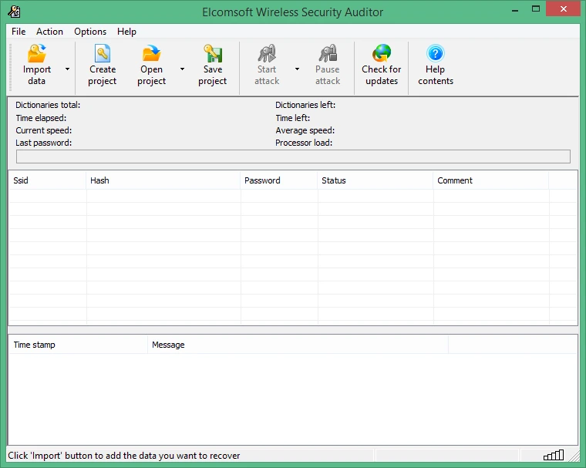Click the 'Time elapsed:' label
586x468 pixels.
pos(41,118)
